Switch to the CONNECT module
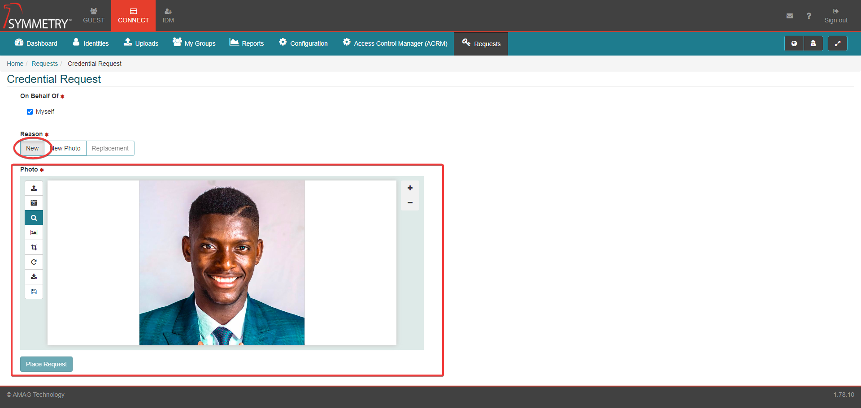 click(x=133, y=16)
